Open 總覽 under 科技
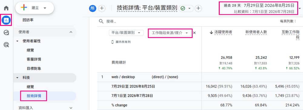 coord(31,87)
